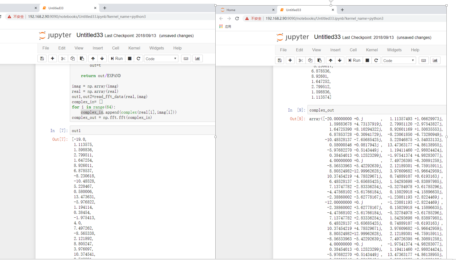456x260 pixels.
Task: Open Kernel menu in right window
Action: pos(372,50)
